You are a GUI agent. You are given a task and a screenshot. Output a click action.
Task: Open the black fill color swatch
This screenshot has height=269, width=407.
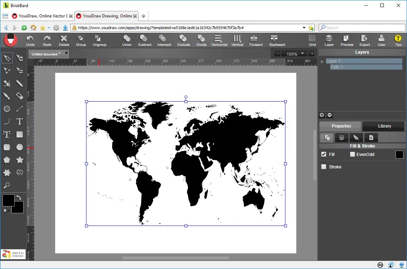(399, 155)
